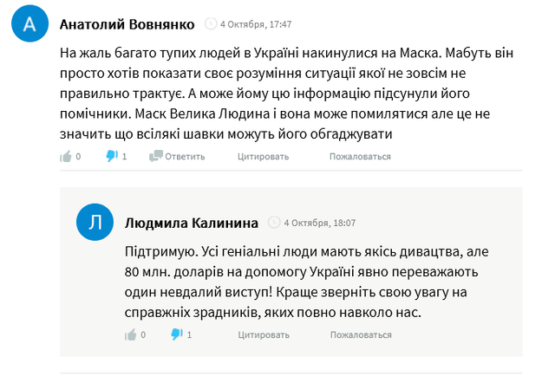Click comment text starting with Підтримую
This screenshot has height=376, width=555.
(306, 282)
